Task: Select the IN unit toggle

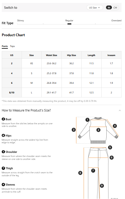Action: click(109, 8)
